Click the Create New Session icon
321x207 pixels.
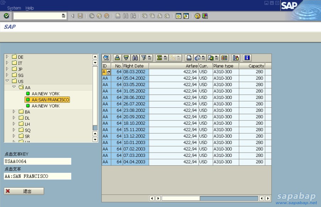point(178,16)
